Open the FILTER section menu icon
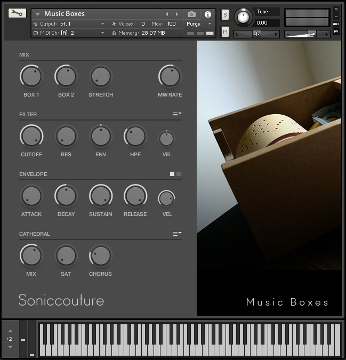 177,114
